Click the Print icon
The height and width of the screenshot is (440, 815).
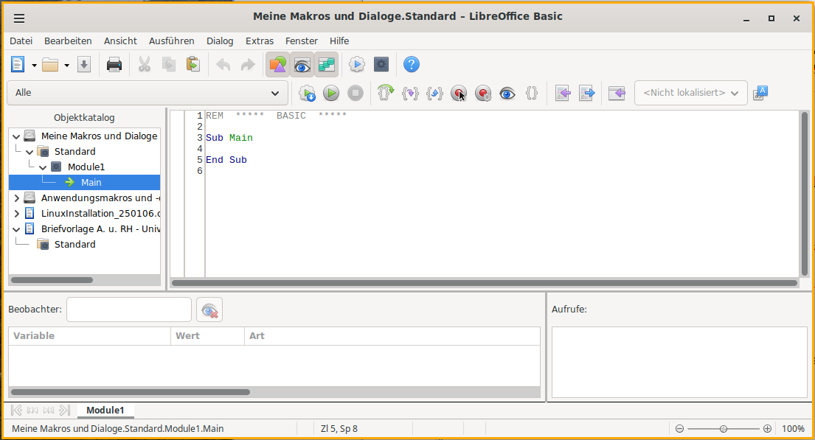(114, 64)
